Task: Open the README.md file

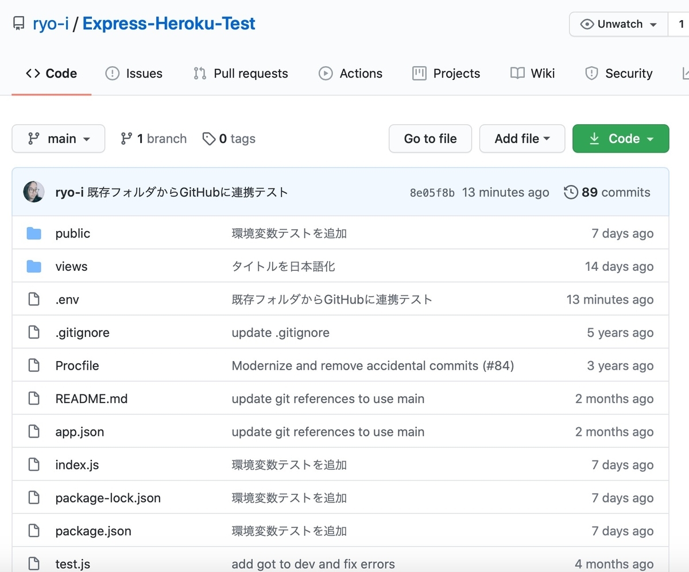Action: (x=91, y=399)
